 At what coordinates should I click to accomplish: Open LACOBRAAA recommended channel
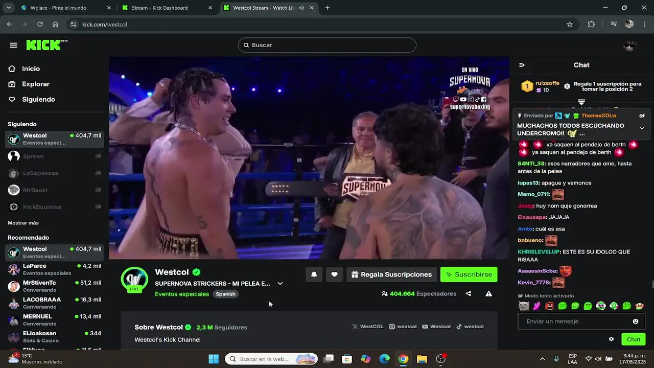tap(54, 303)
